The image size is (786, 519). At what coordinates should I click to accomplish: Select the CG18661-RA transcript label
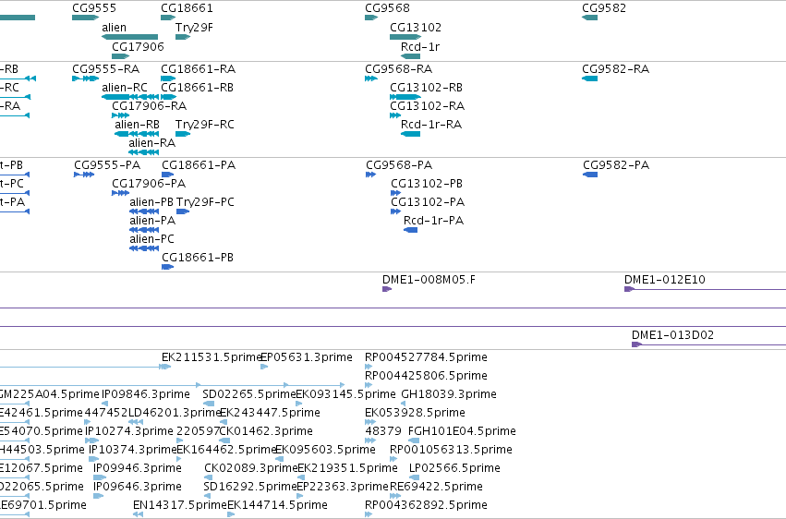pyautogui.click(x=198, y=68)
